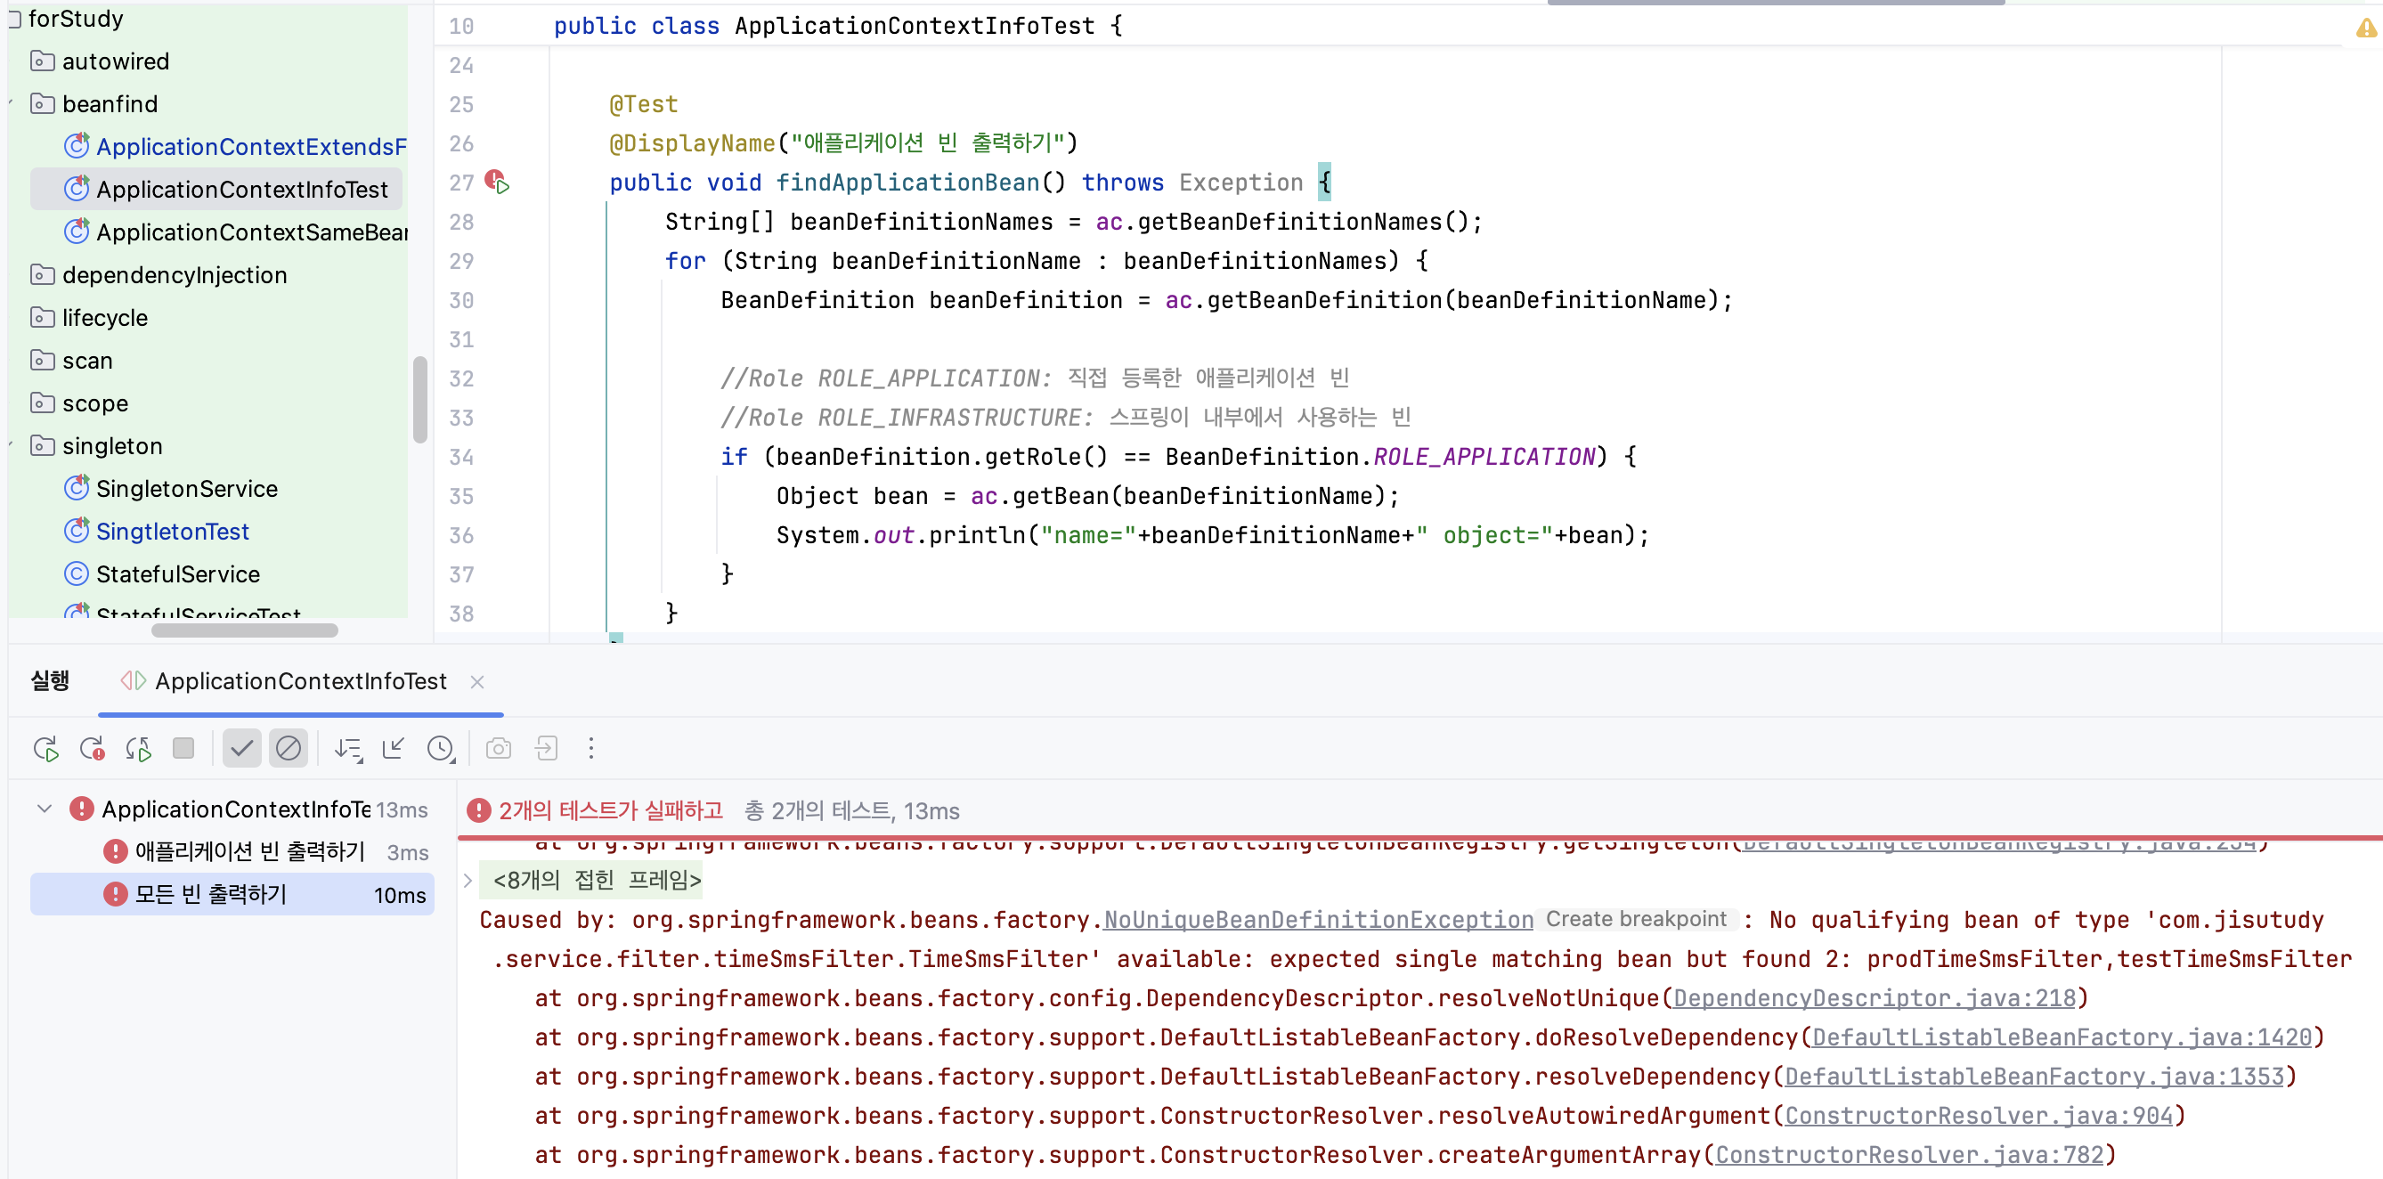Click the stop run button
This screenshot has height=1179, width=2383.
point(183,748)
